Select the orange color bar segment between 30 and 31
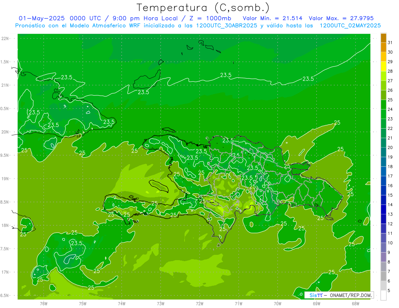The height and width of the screenshot is (308, 399). click(383, 48)
